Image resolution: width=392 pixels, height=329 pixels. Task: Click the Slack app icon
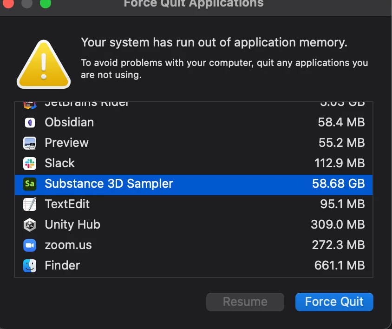[30, 164]
